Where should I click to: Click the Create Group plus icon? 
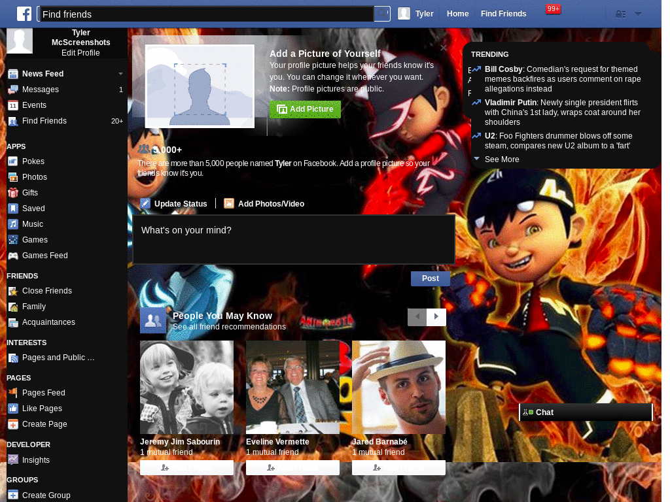click(13, 495)
